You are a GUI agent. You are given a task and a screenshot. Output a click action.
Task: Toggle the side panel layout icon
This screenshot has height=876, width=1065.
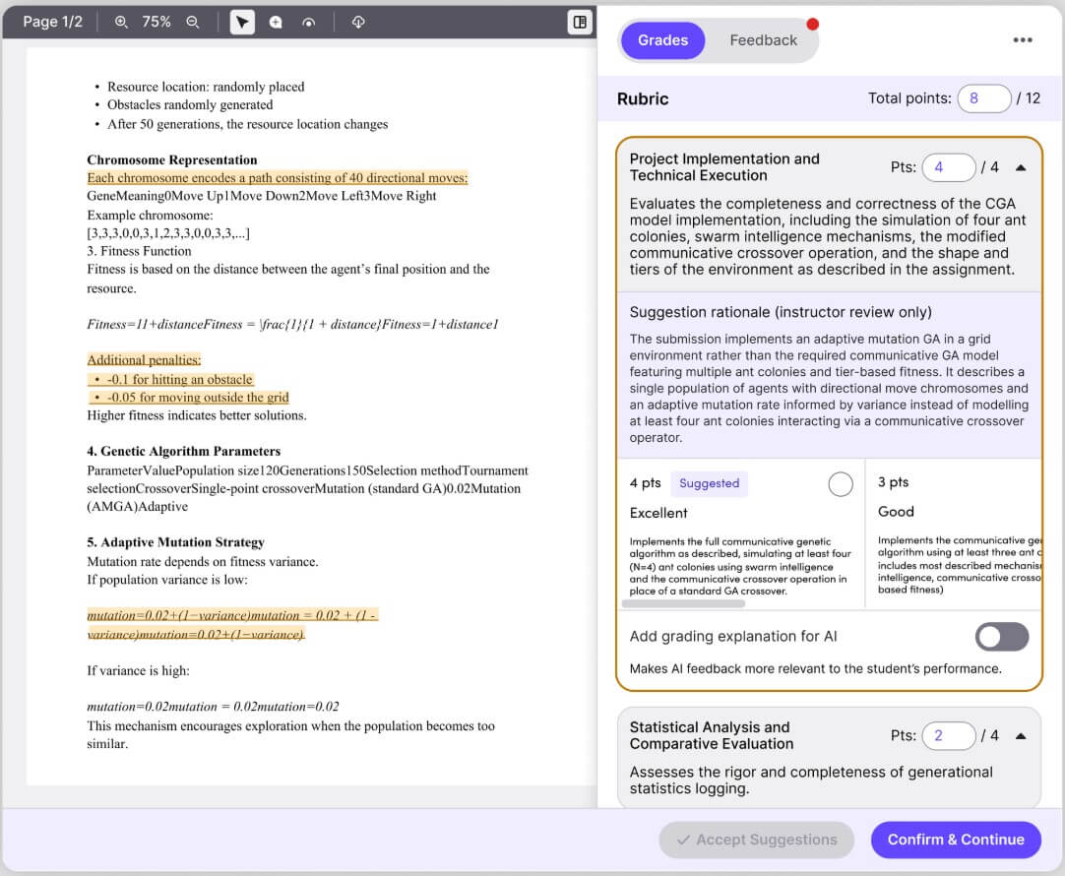coord(580,22)
